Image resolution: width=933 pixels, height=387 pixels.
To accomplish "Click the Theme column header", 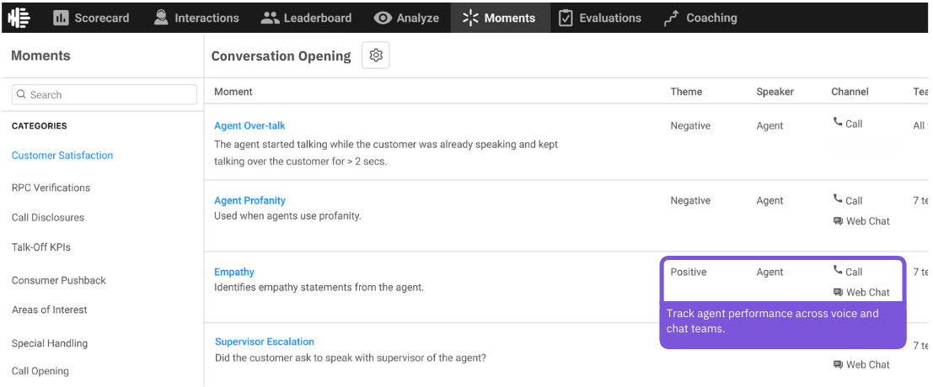I will [686, 92].
